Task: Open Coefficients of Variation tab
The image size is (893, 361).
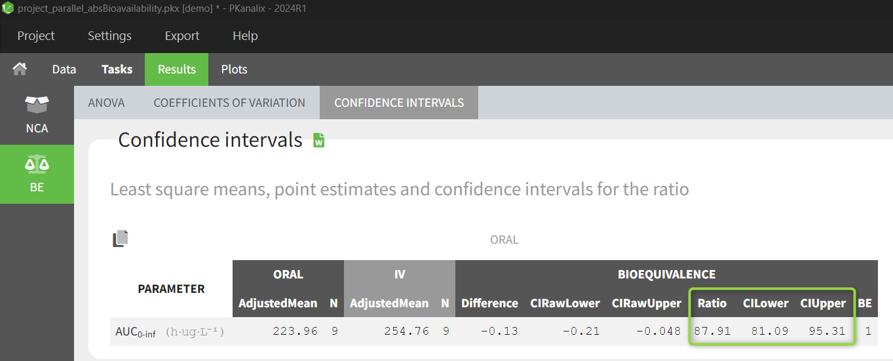Action: point(229,103)
